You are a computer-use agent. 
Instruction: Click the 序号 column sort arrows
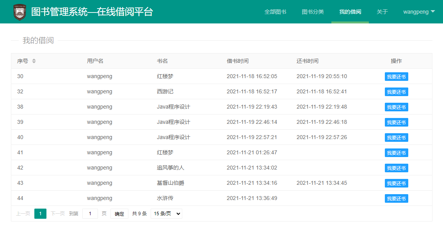34,61
